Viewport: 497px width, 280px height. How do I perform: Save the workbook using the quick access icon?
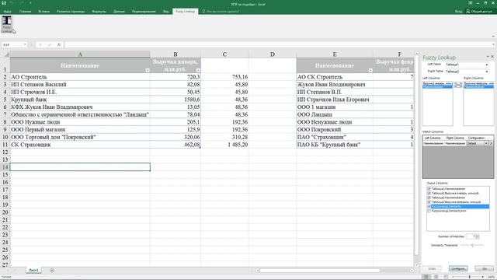(4, 3)
